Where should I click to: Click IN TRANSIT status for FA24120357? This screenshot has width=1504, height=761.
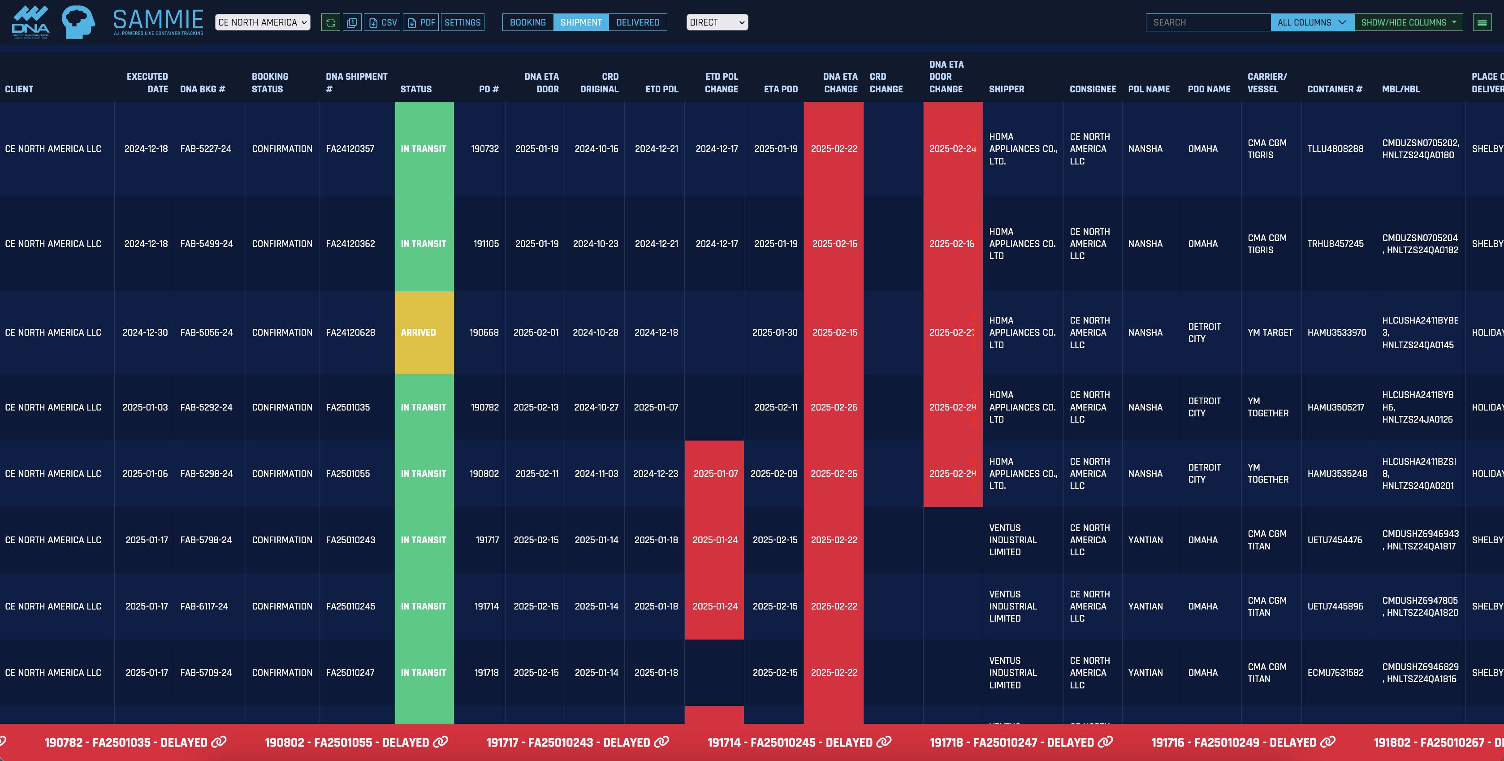click(x=424, y=148)
